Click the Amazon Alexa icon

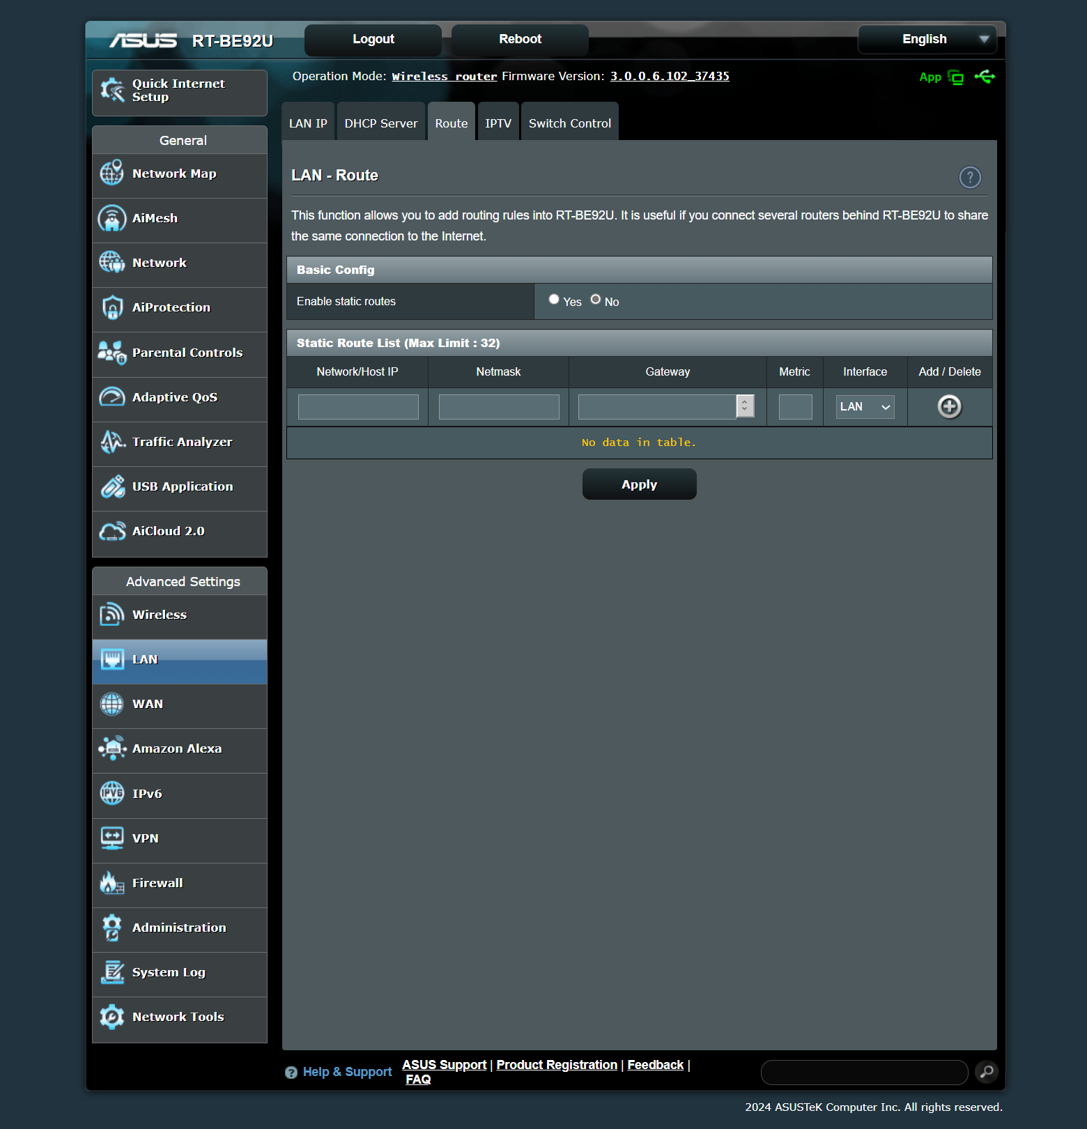111,748
